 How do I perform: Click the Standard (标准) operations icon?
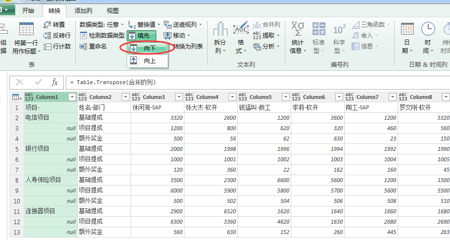318,29
